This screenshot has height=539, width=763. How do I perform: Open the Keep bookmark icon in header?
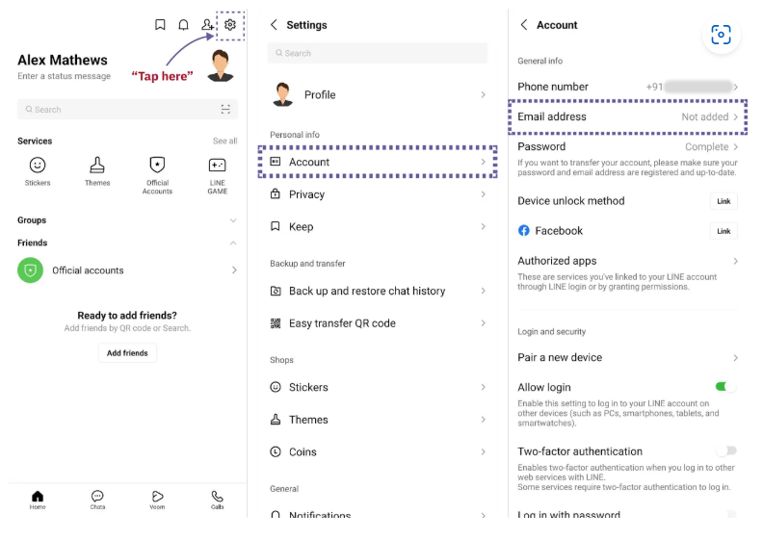pyautogui.click(x=160, y=25)
